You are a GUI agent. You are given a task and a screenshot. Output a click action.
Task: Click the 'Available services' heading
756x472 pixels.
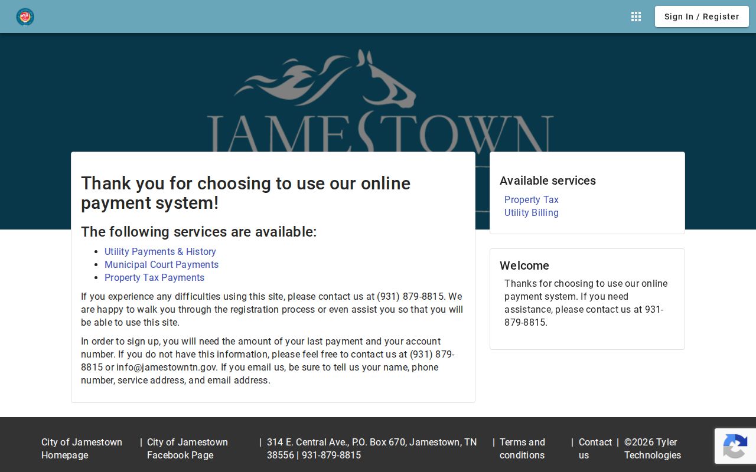548,181
